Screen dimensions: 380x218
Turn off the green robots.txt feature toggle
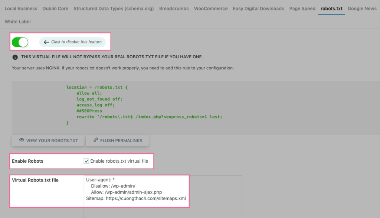tap(20, 42)
